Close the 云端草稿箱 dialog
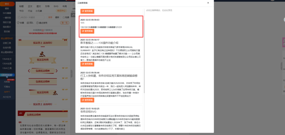285x135 pixels. point(208,3)
